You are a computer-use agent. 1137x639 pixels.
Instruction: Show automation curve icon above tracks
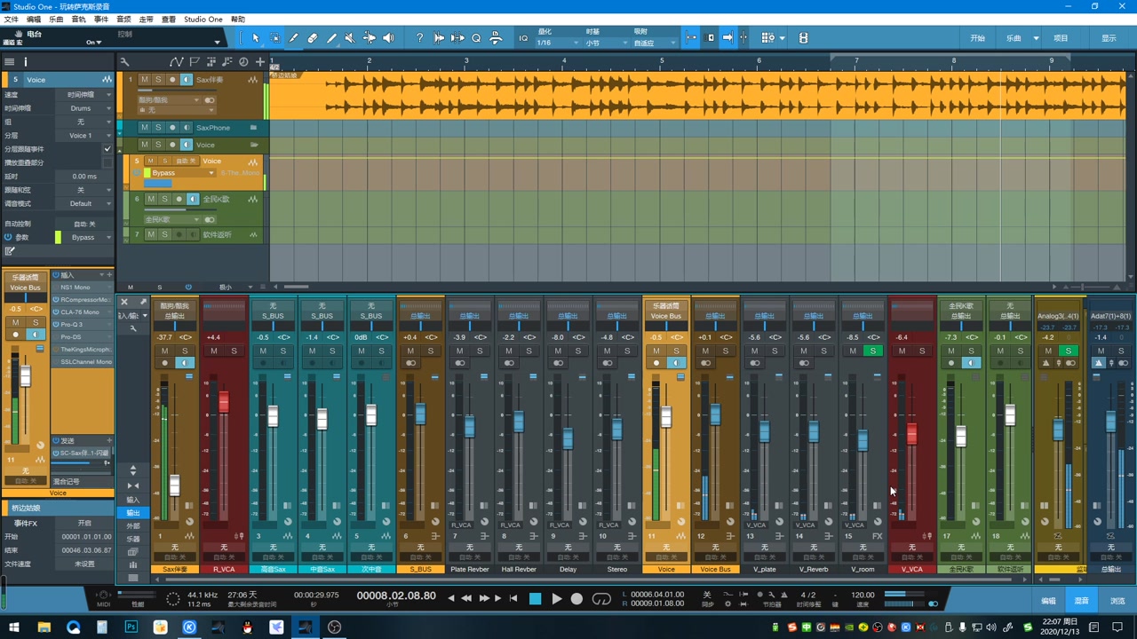(176, 61)
